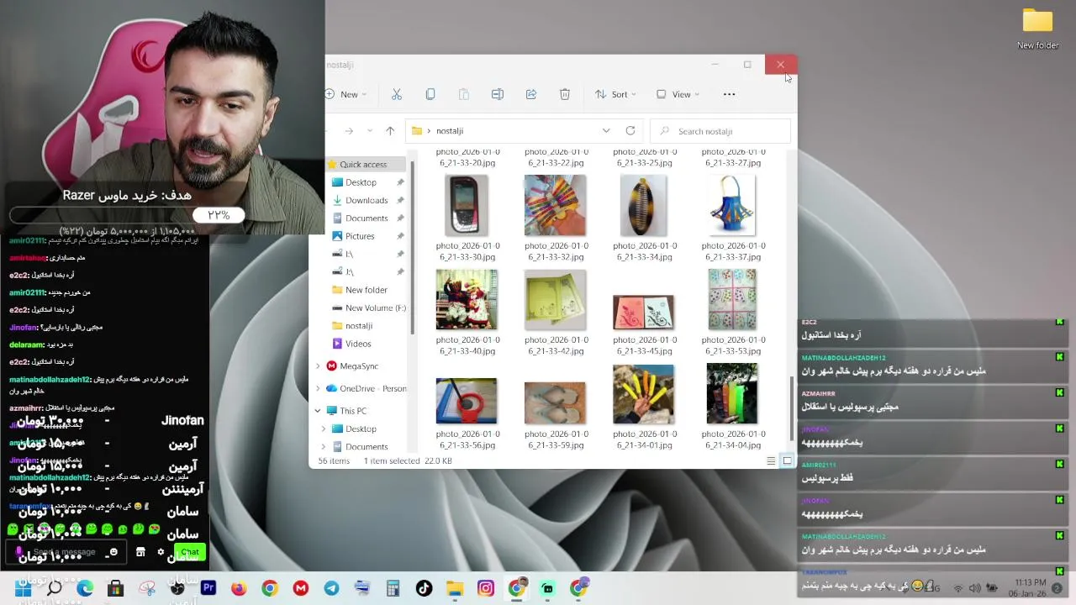1076x605 pixels.
Task: Collapse the This PC tree node
Action: [x=318, y=411]
